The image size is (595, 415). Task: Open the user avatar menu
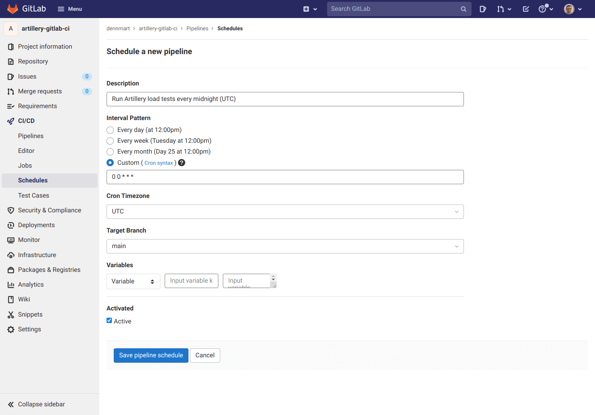[569, 9]
